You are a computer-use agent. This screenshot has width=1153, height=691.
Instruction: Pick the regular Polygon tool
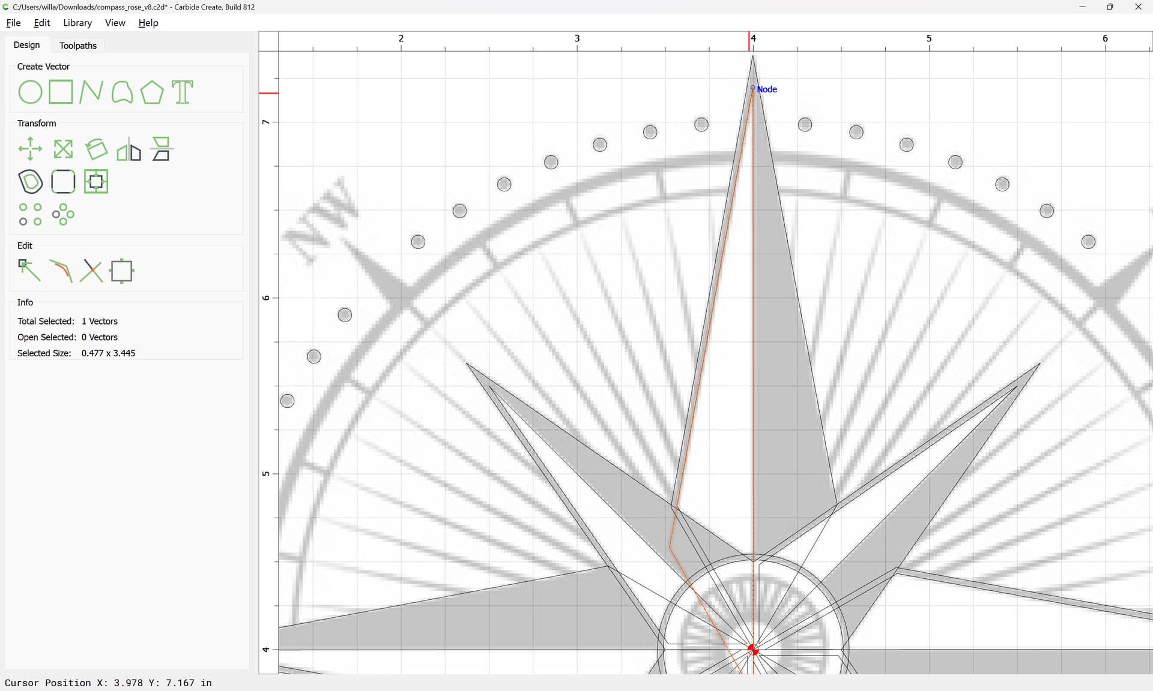coord(152,92)
